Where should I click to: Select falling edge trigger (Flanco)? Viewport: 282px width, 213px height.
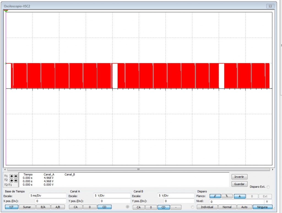click(x=227, y=196)
